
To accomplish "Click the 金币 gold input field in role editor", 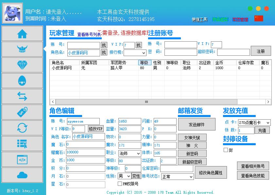I will tap(85, 160).
